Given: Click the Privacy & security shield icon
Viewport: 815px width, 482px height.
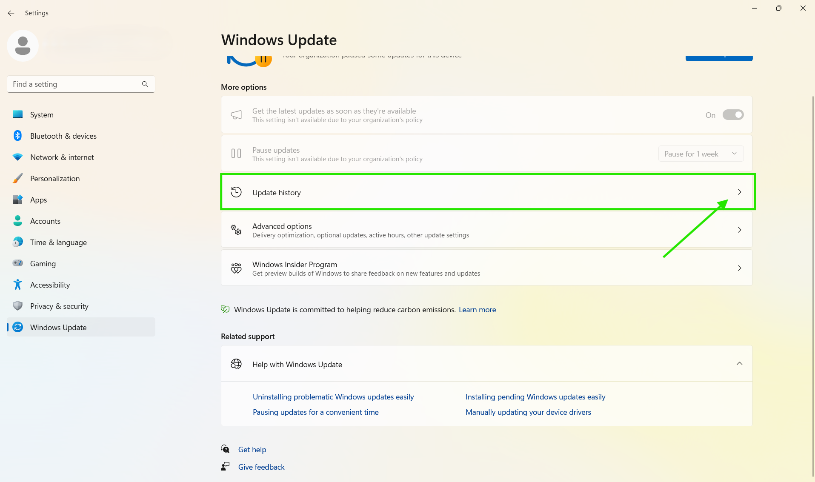Looking at the screenshot, I should pos(17,306).
